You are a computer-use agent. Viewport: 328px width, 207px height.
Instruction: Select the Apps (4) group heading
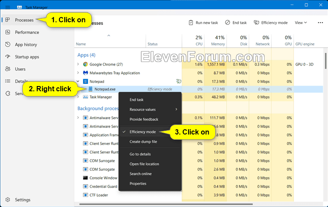pyautogui.click(x=87, y=55)
